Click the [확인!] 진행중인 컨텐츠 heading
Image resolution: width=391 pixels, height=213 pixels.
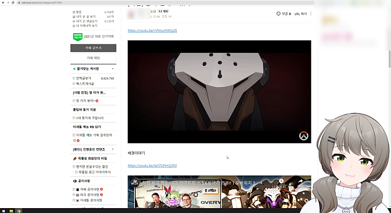89,149
